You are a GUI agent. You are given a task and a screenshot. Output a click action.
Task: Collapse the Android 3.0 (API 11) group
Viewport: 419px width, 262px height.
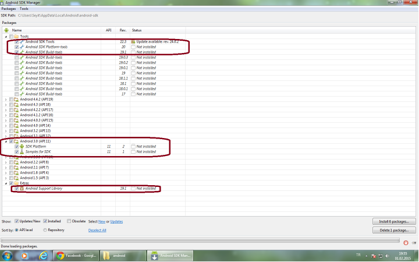pyautogui.click(x=6, y=141)
